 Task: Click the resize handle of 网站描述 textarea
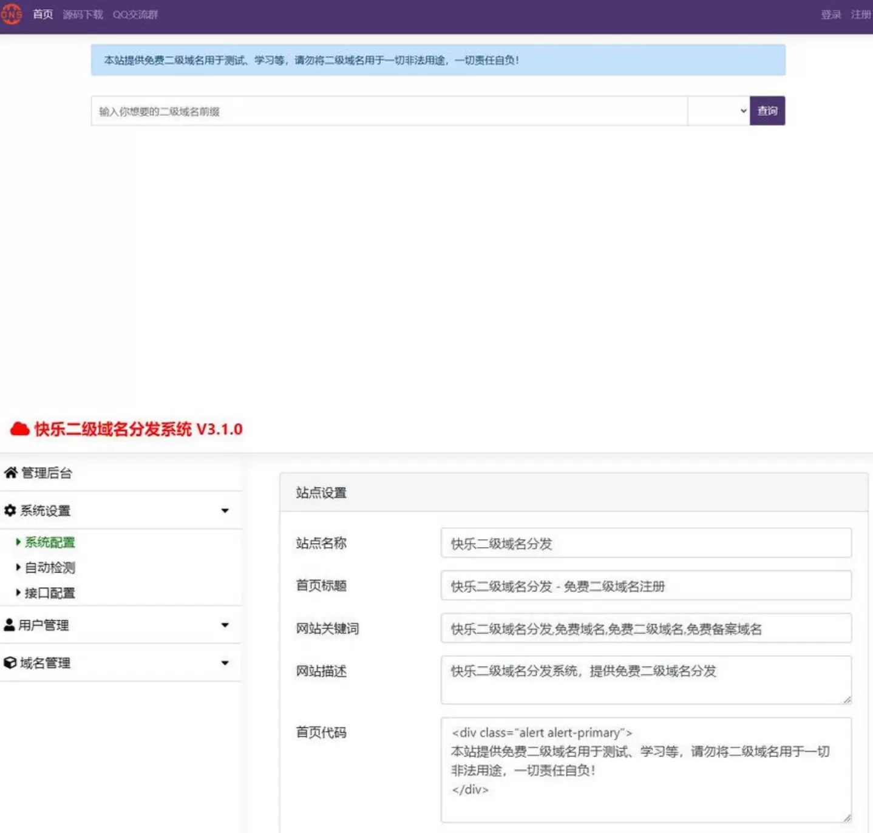click(x=847, y=699)
